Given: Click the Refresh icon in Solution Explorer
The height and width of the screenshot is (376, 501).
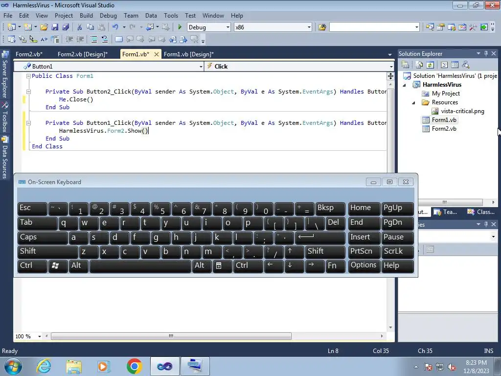Looking at the screenshot, I should click(430, 65).
